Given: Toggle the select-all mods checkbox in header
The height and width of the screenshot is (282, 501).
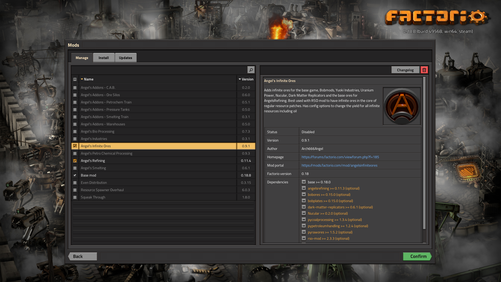Looking at the screenshot, I should 75,79.
